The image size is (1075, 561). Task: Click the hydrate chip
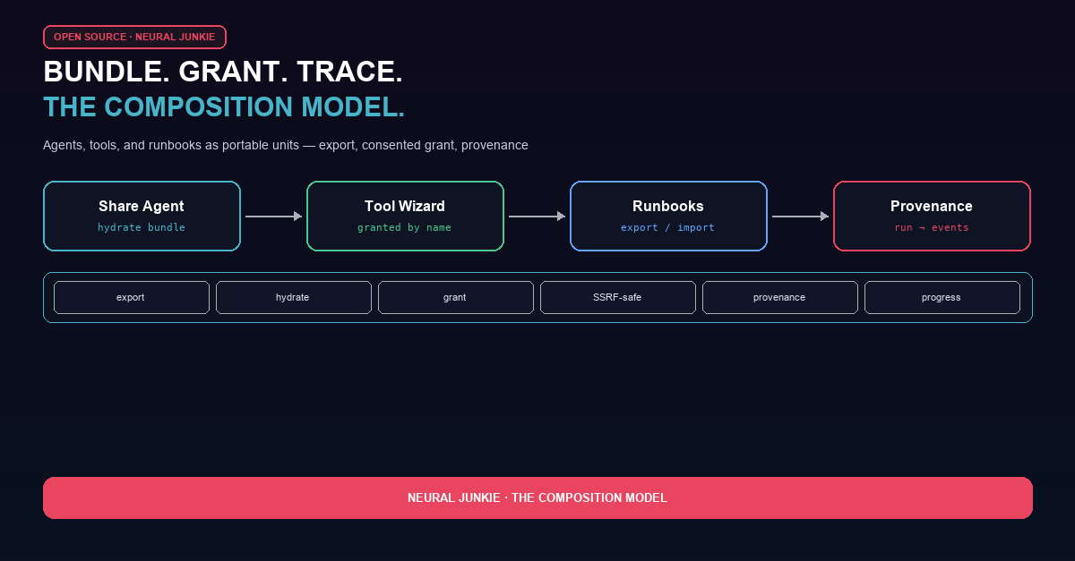(x=294, y=297)
